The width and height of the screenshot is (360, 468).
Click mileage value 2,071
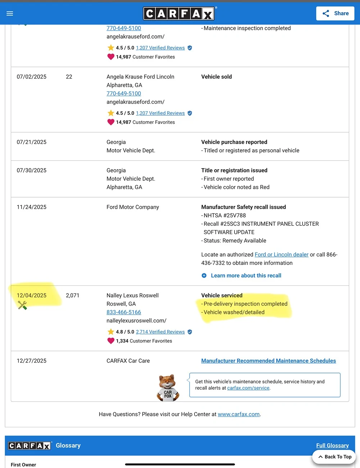click(73, 296)
